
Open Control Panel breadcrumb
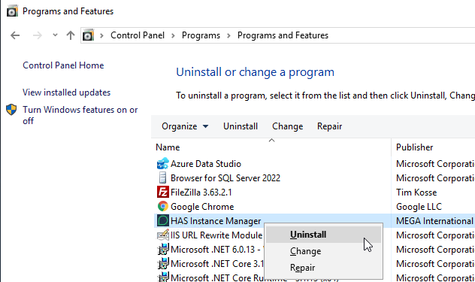[138, 35]
